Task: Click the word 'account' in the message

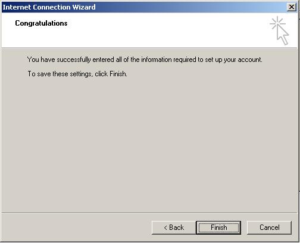Action: [x=249, y=60]
